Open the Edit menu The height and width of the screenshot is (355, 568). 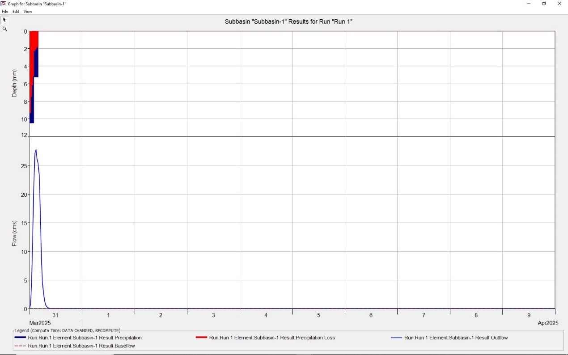click(x=16, y=12)
